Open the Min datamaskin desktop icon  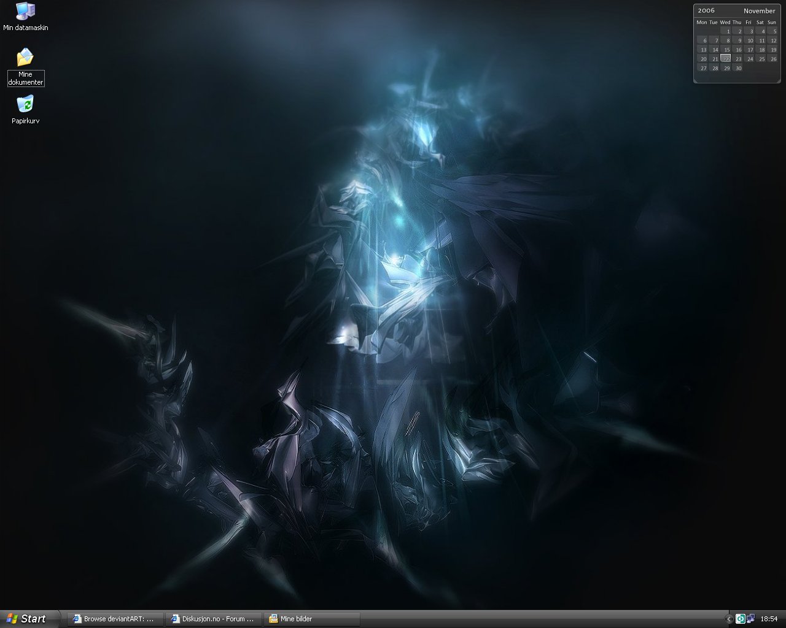[x=25, y=17]
